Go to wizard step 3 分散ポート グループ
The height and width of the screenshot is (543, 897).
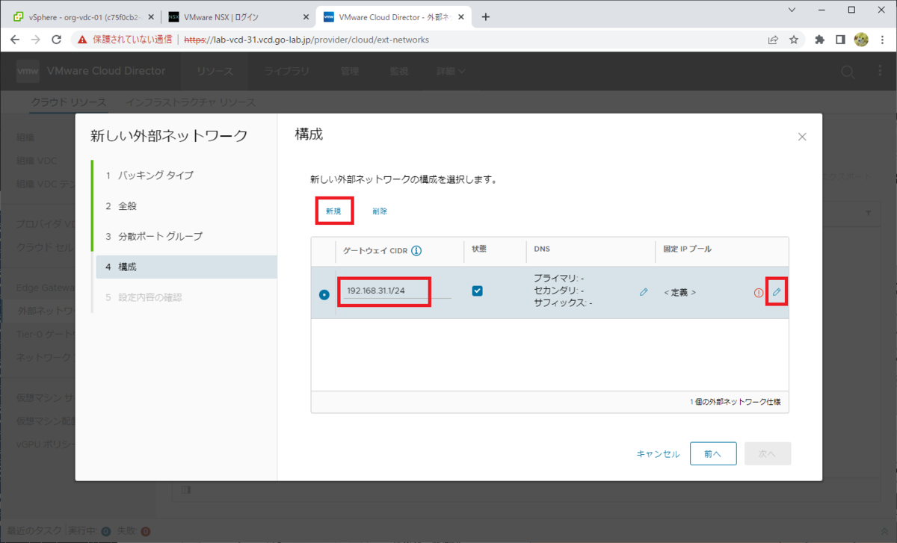pos(186,237)
